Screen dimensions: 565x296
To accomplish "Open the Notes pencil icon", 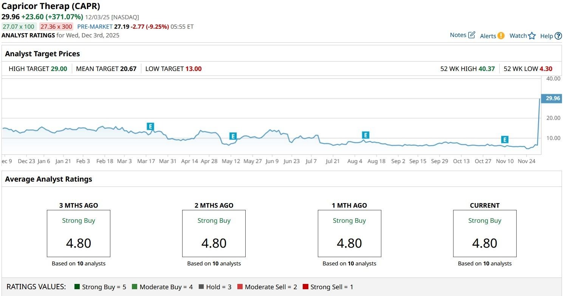I will [471, 35].
